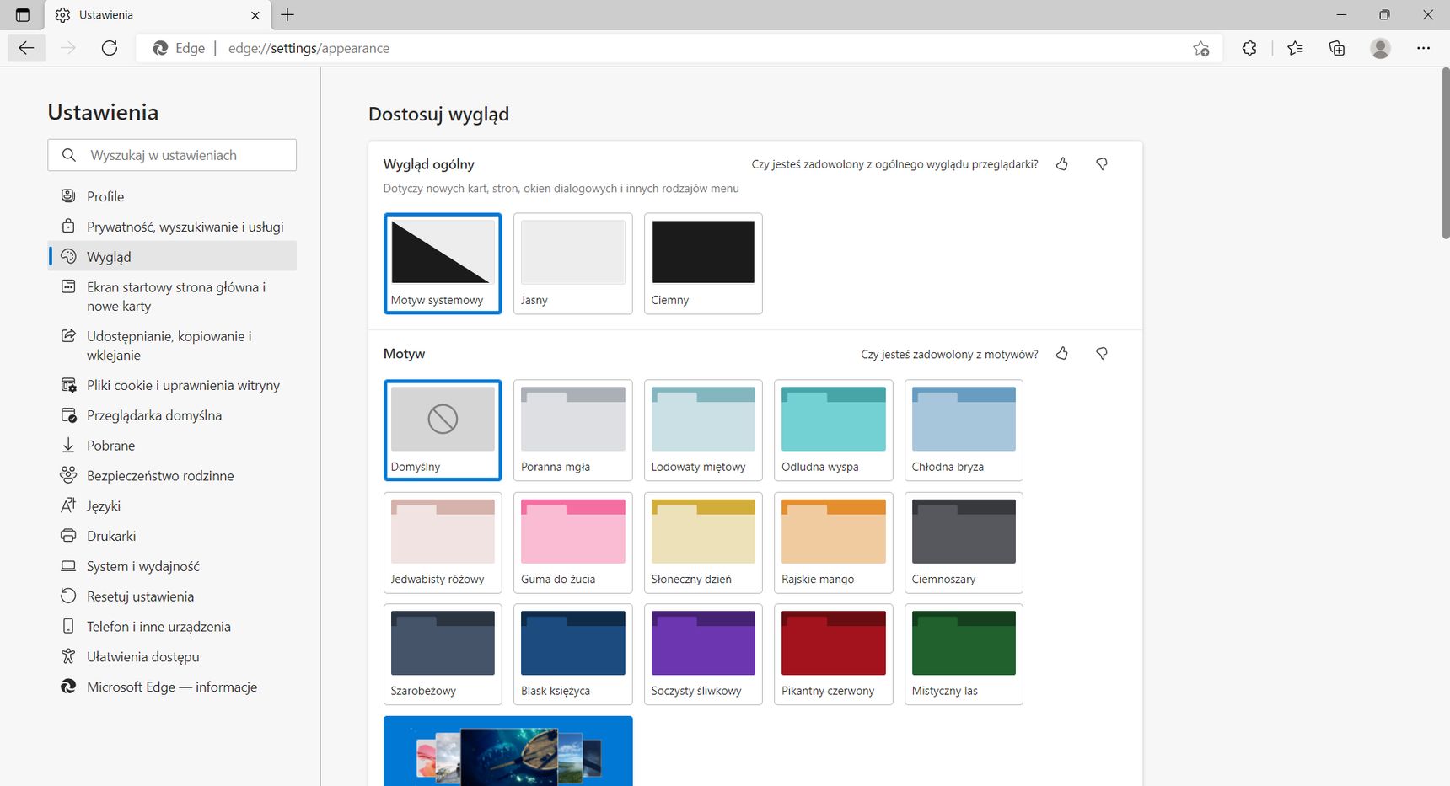Click the page refresh icon
Image resolution: width=1450 pixels, height=786 pixels.
110,48
